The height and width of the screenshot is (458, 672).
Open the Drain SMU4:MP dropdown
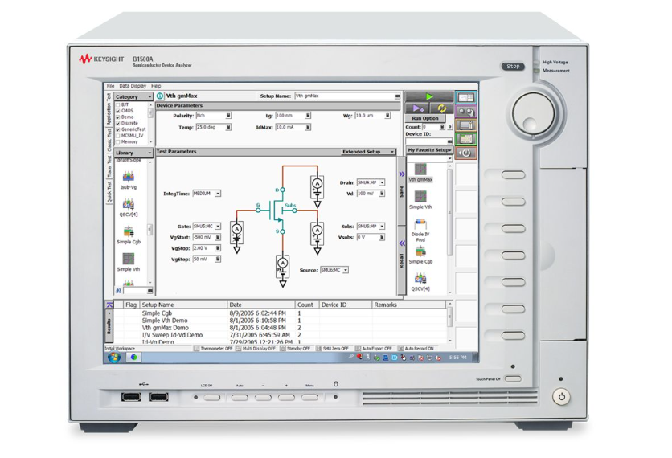click(371, 182)
